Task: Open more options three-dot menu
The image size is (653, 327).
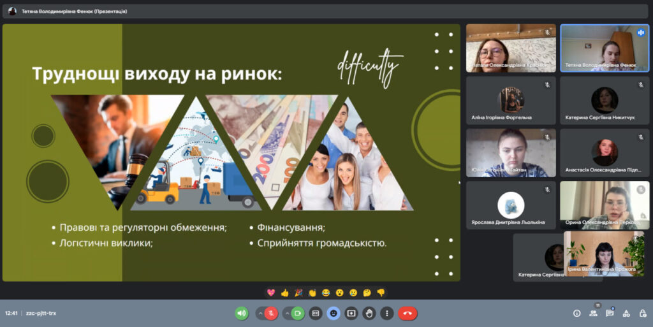Action: click(x=386, y=313)
